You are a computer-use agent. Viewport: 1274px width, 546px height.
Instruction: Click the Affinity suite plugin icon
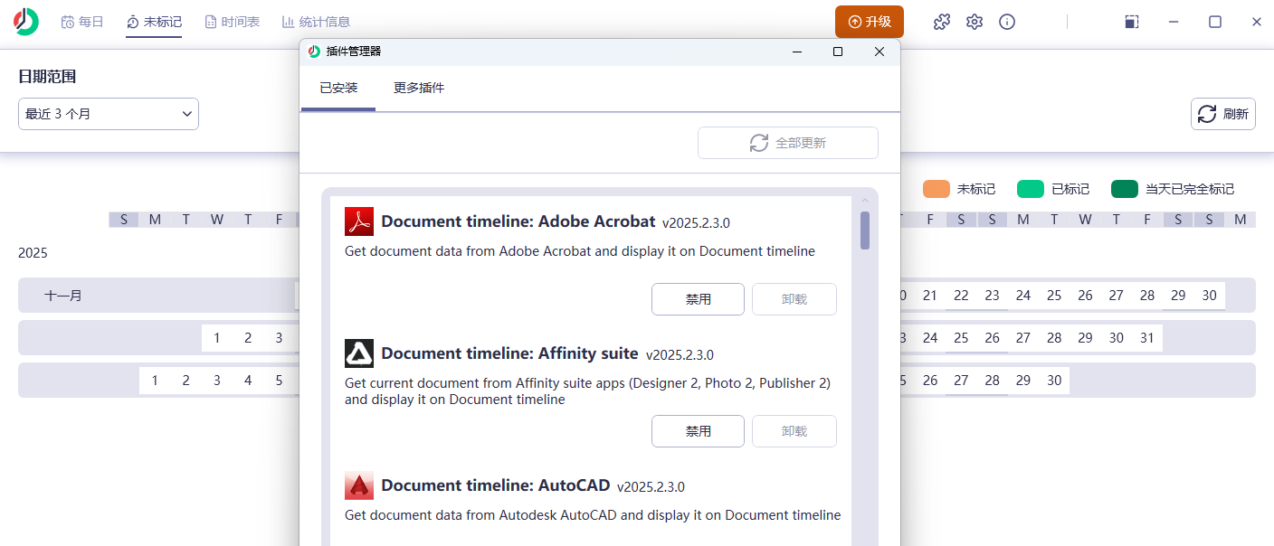[358, 353]
